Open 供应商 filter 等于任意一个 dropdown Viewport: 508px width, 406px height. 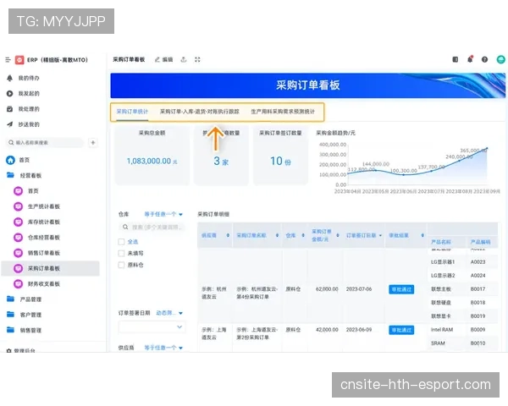pos(163,348)
